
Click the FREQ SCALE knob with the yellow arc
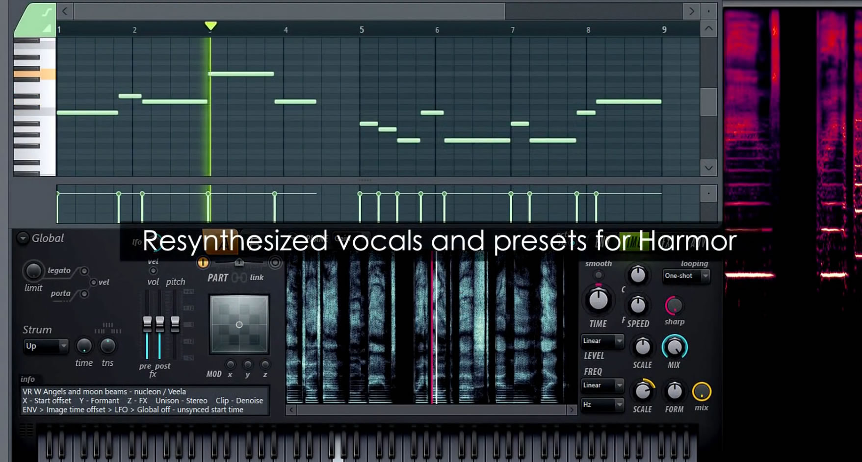click(643, 391)
